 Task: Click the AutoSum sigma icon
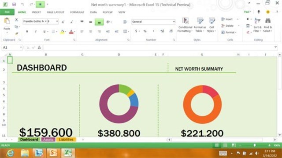(248, 19)
